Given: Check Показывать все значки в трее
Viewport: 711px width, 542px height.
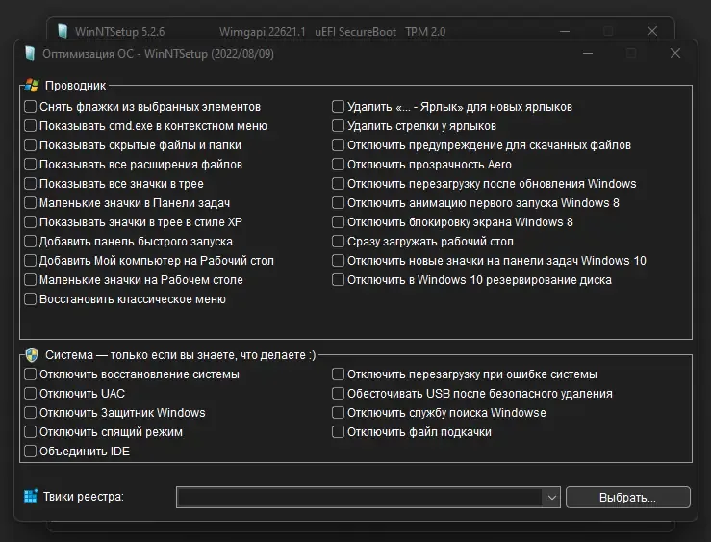Looking at the screenshot, I should pos(31,184).
